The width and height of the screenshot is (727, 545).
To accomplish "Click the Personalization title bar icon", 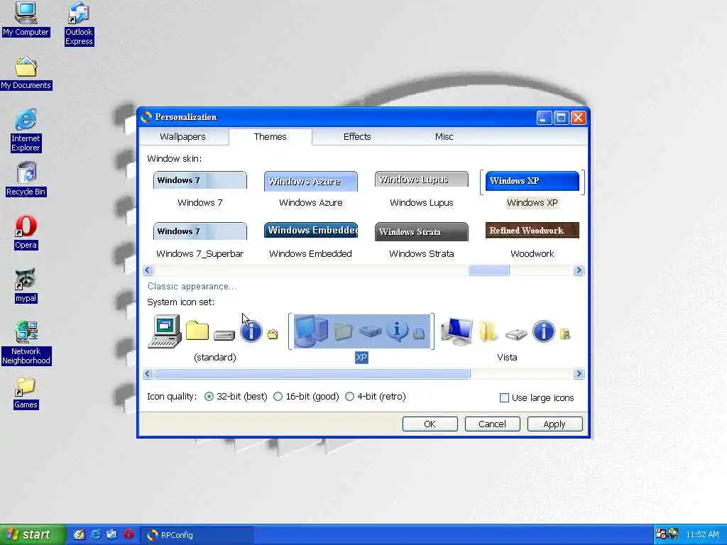I will pyautogui.click(x=146, y=117).
